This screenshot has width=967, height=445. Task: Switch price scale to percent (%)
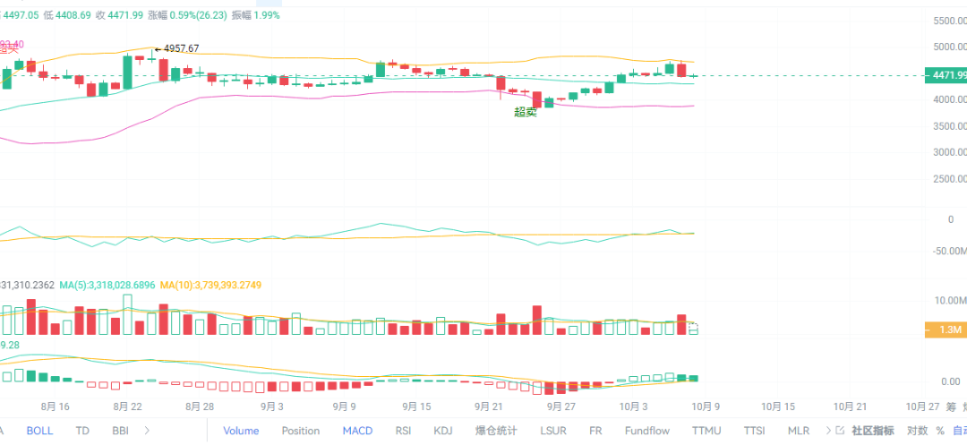coord(939,431)
